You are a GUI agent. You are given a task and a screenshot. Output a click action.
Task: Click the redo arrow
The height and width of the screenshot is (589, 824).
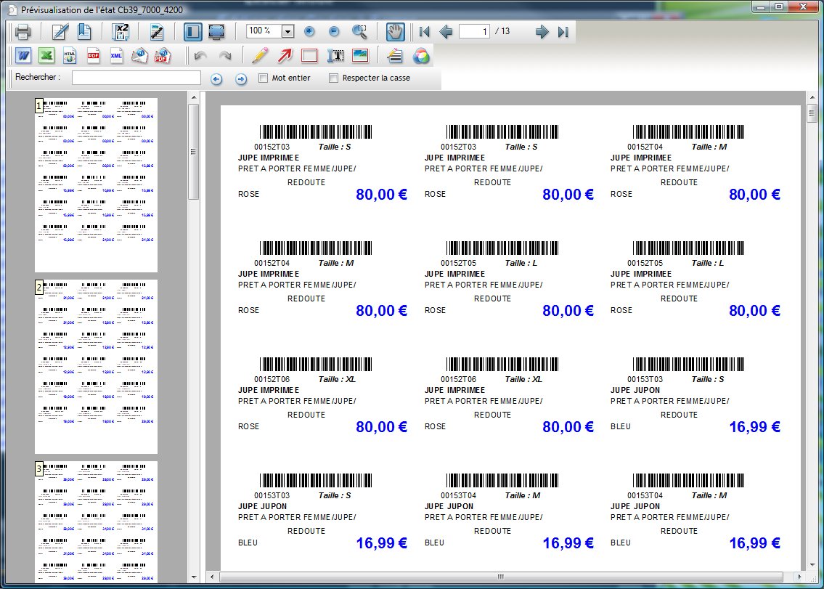click(x=225, y=55)
